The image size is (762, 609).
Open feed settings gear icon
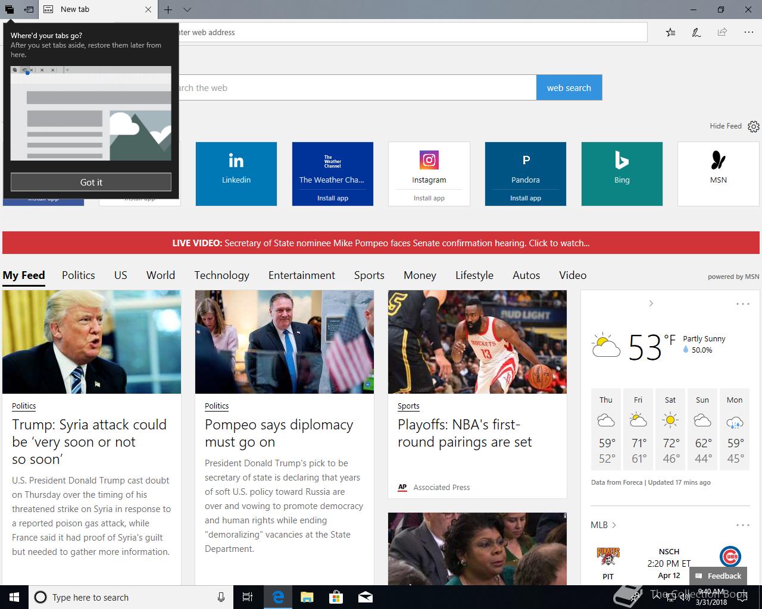tap(753, 126)
